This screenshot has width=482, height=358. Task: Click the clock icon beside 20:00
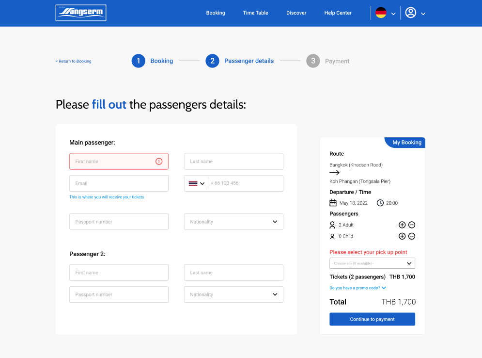(x=380, y=203)
